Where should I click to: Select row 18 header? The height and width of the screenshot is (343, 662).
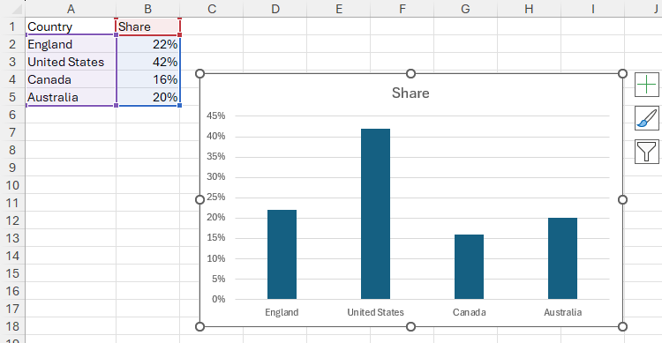[12, 326]
